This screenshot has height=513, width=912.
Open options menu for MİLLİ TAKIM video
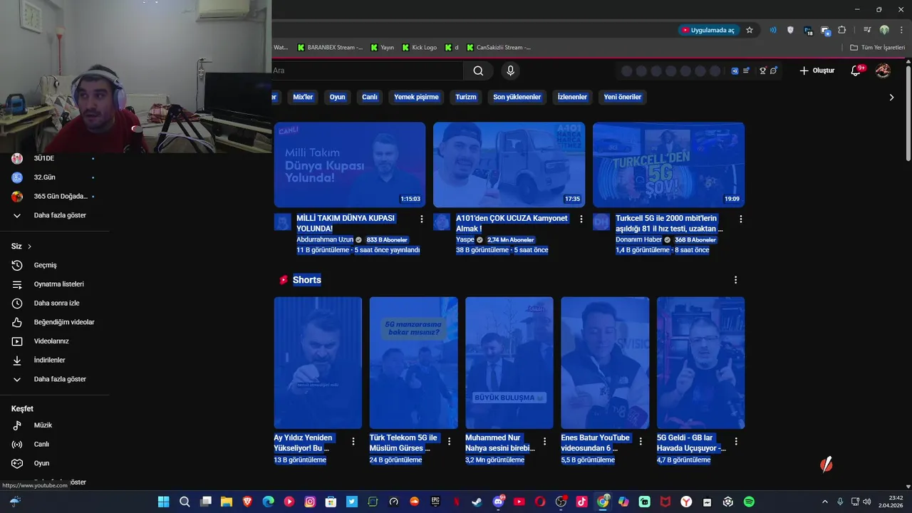click(422, 219)
